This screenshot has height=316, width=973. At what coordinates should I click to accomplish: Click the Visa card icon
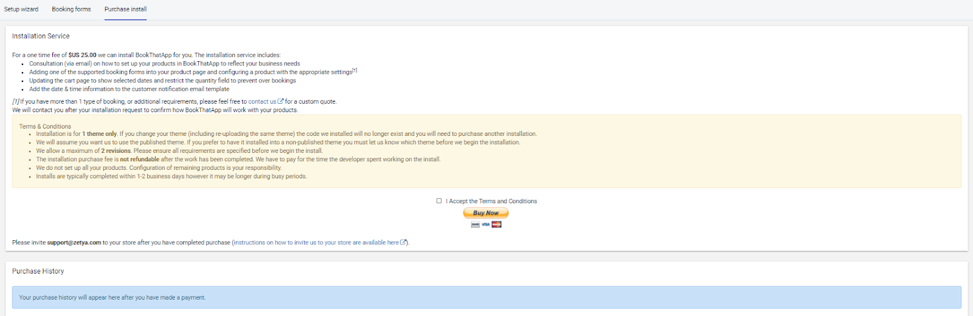pos(486,224)
